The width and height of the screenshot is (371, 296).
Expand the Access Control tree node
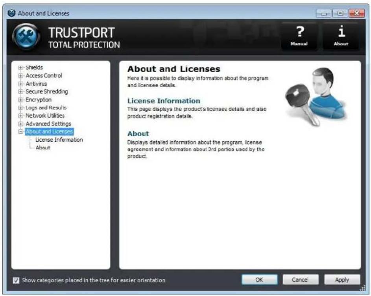[20, 76]
